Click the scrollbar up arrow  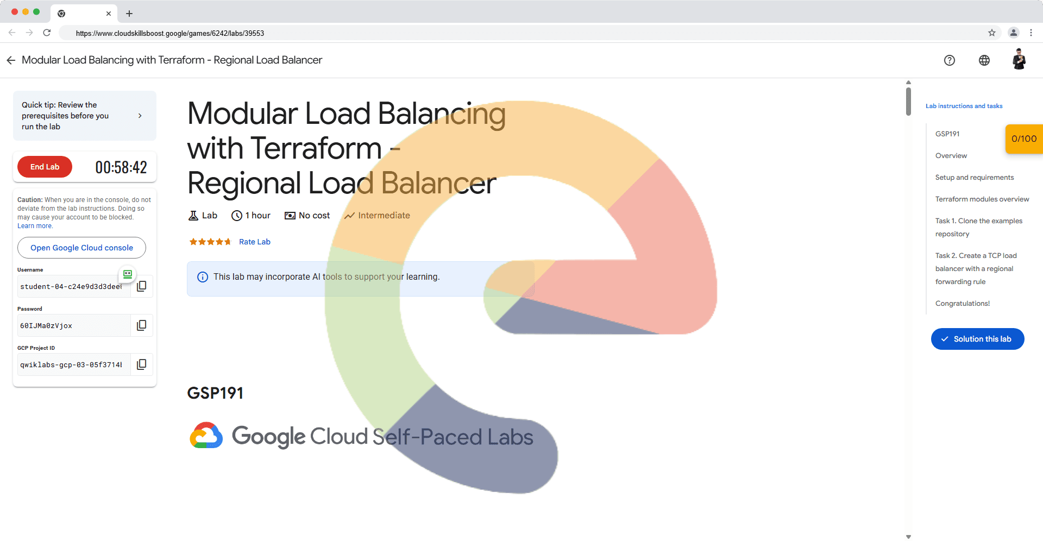tap(908, 83)
